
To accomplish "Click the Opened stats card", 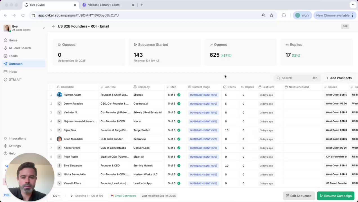I will (241, 52).
